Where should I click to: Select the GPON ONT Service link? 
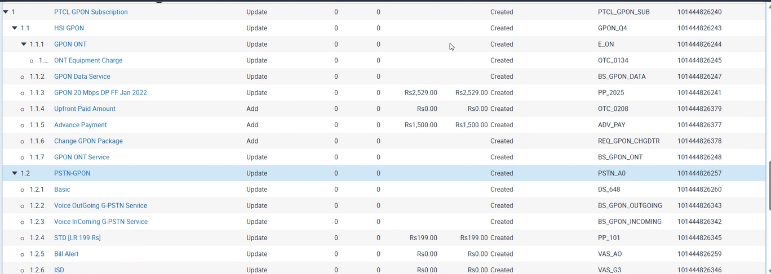(x=82, y=157)
